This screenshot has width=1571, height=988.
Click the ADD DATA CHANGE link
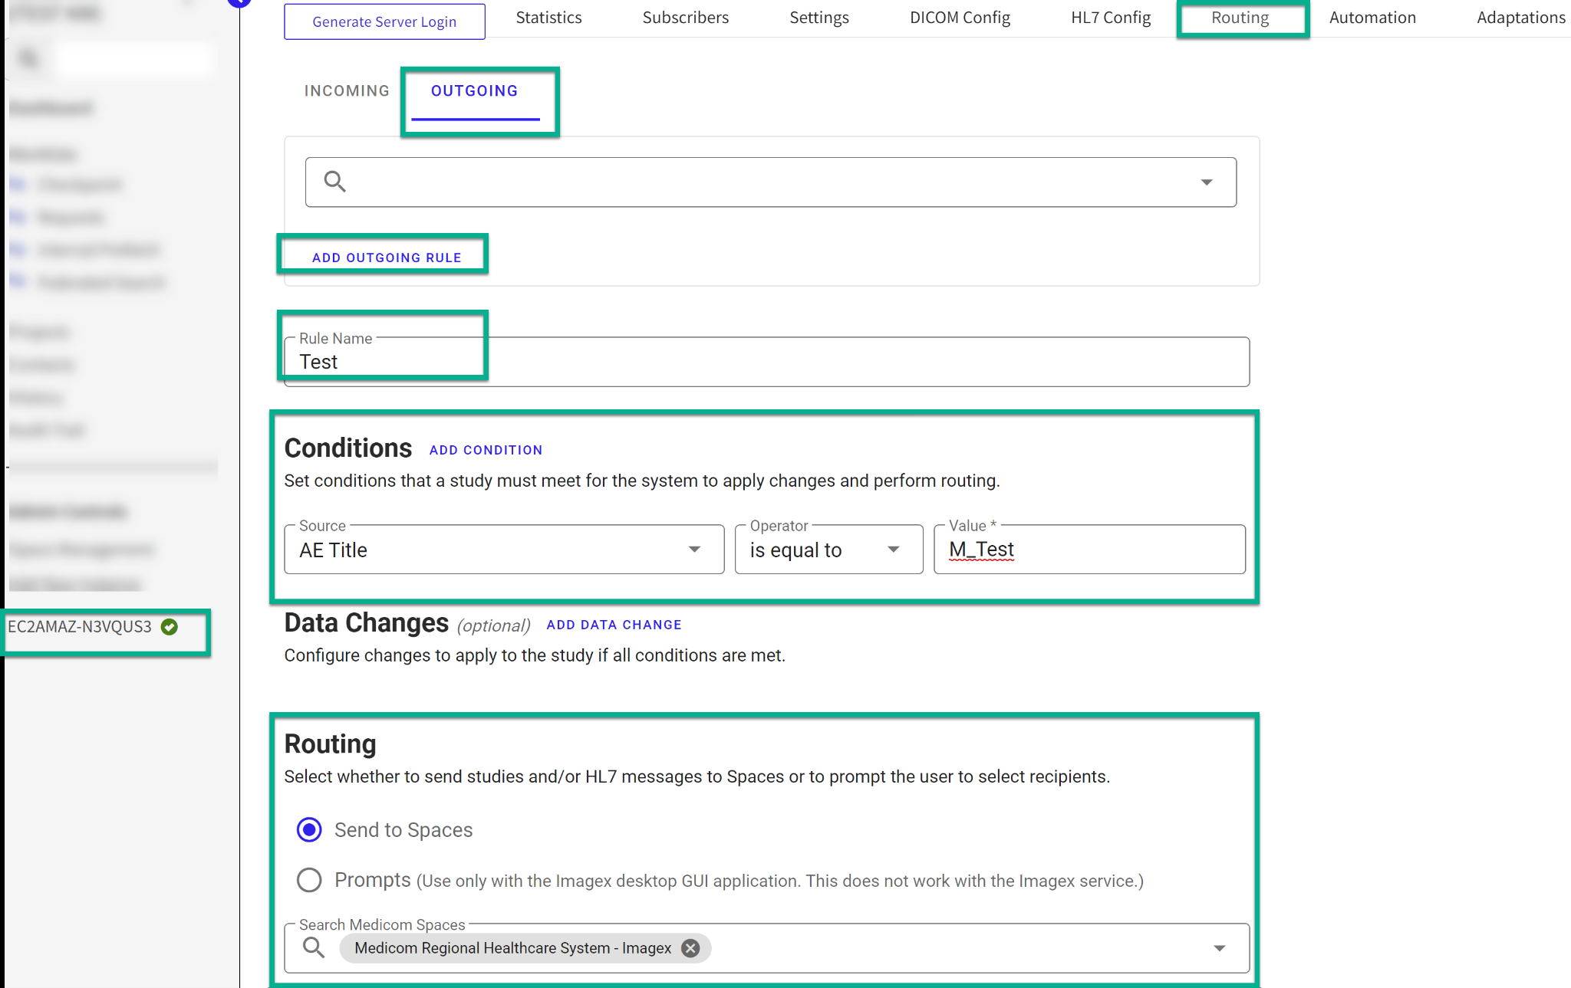point(614,625)
